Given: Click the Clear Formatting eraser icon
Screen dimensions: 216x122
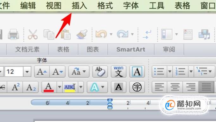Looking at the screenshot, I should pos(100,71).
